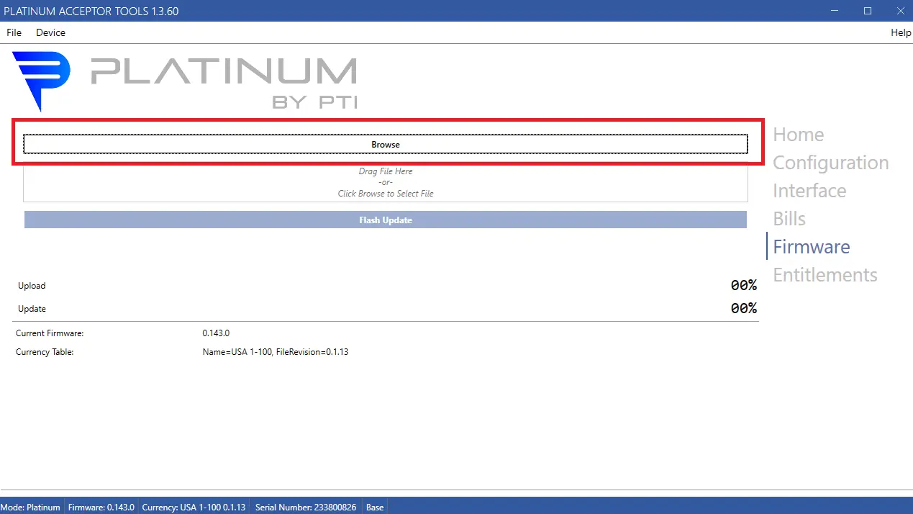
Task: Maximize the Platinum Acceptor Tools window
Action: (868, 11)
